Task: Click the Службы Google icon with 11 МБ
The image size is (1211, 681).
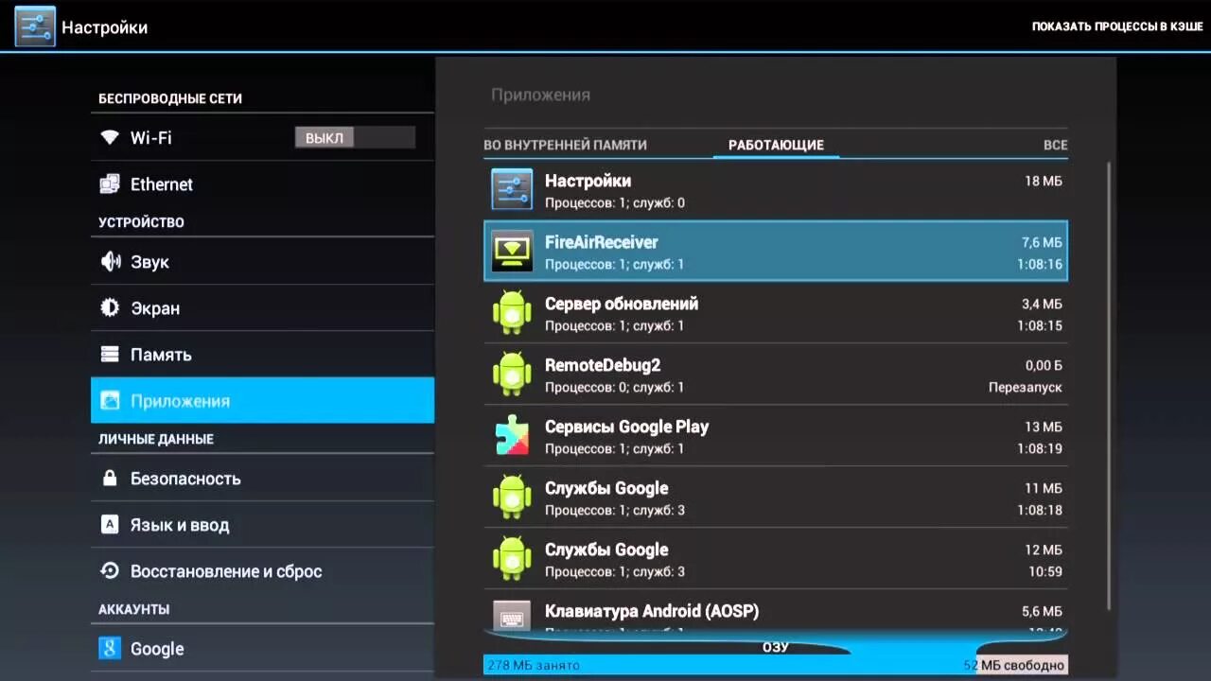Action: [x=512, y=498]
